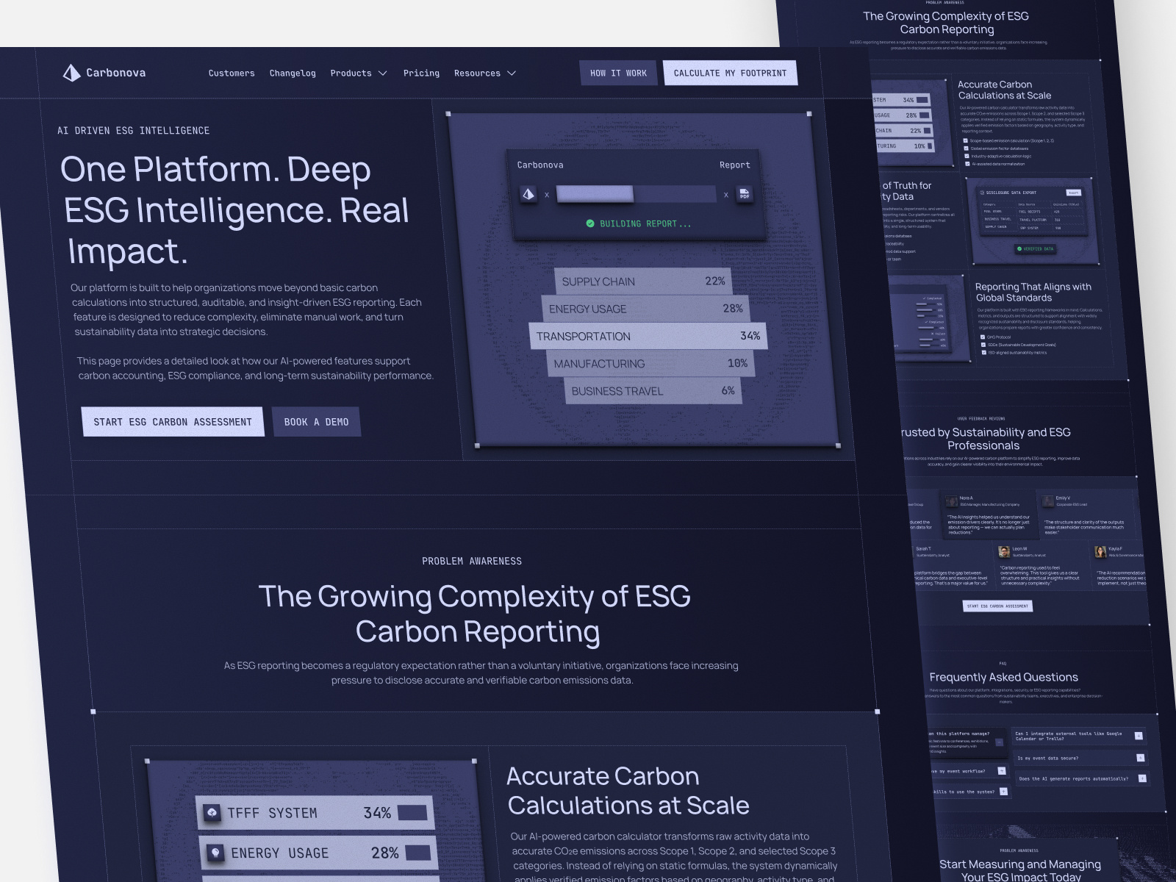Select the ENERGY USAGE 28% row in the hero panel
Viewport: 1176px width, 882px height.
[645, 309]
